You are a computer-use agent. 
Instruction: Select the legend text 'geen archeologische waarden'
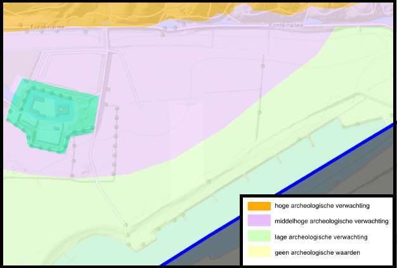tap(317, 253)
